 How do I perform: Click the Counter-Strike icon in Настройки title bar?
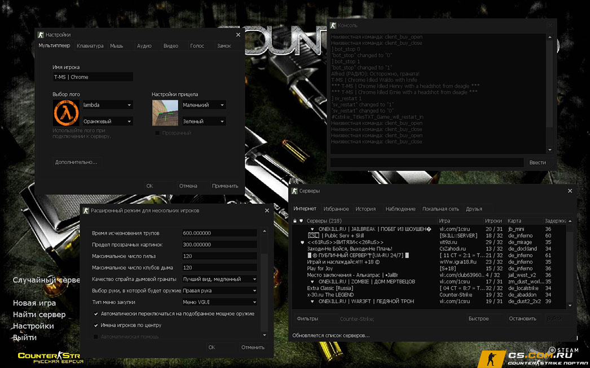[41, 34]
